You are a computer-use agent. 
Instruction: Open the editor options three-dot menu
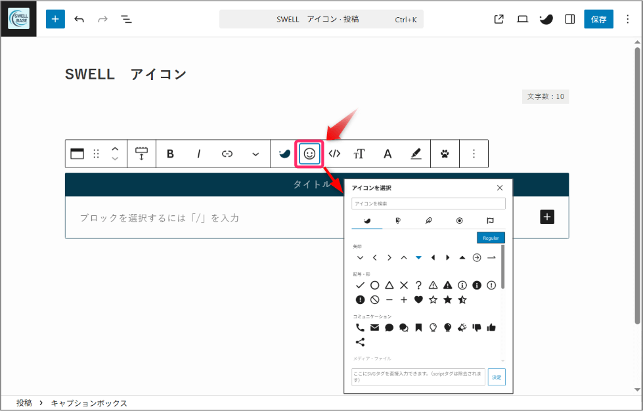[x=627, y=19]
